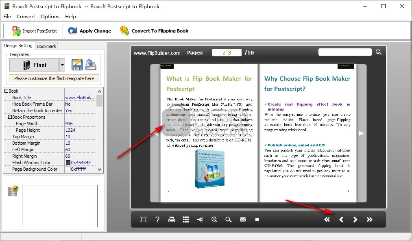Save the current template settings icon

tap(77, 65)
